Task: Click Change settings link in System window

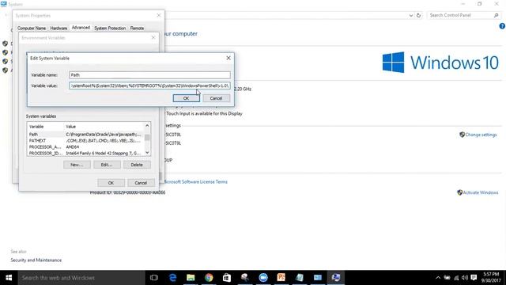Action: (x=481, y=135)
